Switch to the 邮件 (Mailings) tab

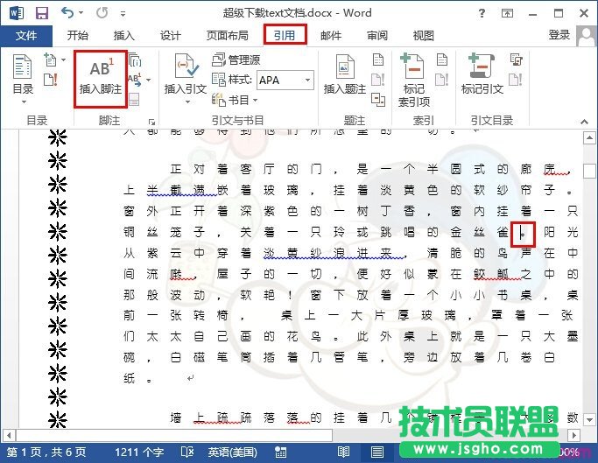331,36
